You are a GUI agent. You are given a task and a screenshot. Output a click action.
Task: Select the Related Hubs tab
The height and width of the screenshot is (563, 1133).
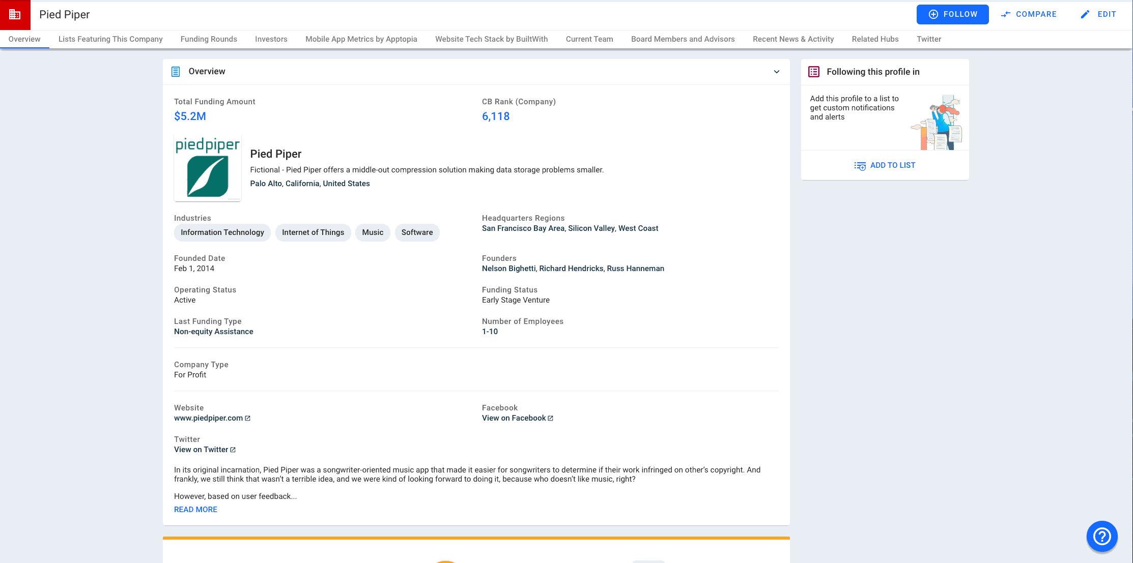point(875,39)
